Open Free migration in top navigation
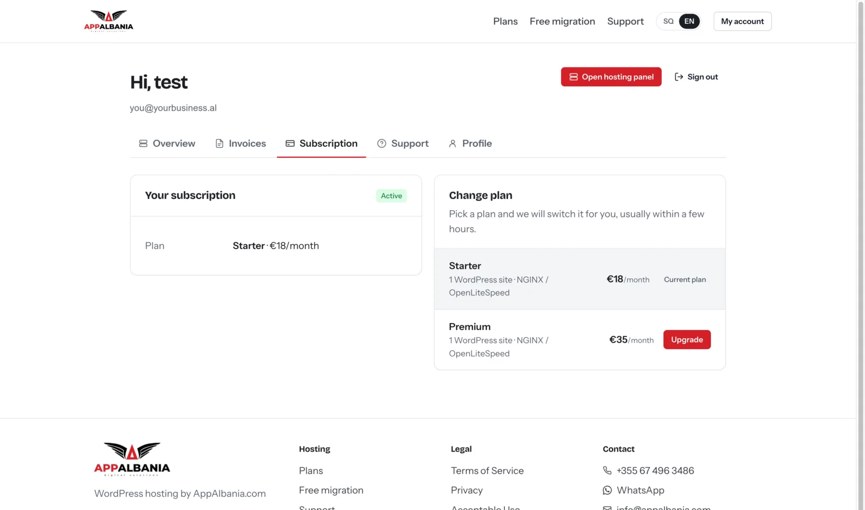Viewport: 865px width, 510px height. pos(562,22)
